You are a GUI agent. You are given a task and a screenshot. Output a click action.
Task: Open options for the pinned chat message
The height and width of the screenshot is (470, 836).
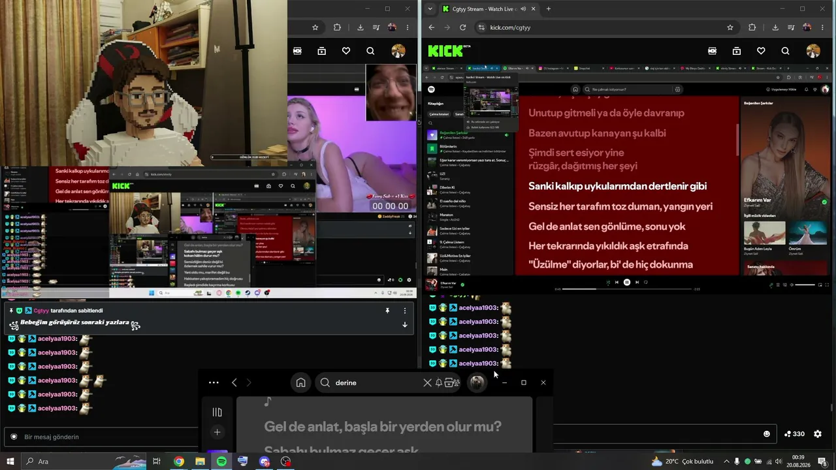pyautogui.click(x=404, y=311)
